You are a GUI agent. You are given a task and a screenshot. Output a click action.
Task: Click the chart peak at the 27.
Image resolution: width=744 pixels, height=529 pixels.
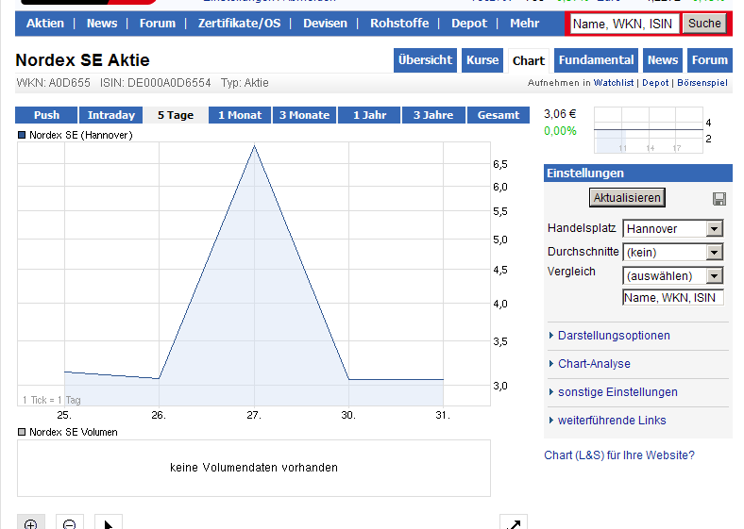point(254,146)
